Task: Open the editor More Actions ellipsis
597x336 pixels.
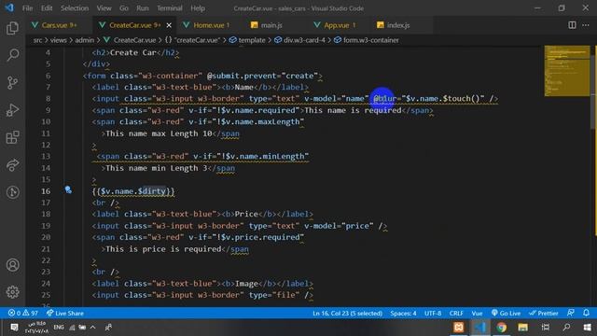Action: click(x=586, y=25)
